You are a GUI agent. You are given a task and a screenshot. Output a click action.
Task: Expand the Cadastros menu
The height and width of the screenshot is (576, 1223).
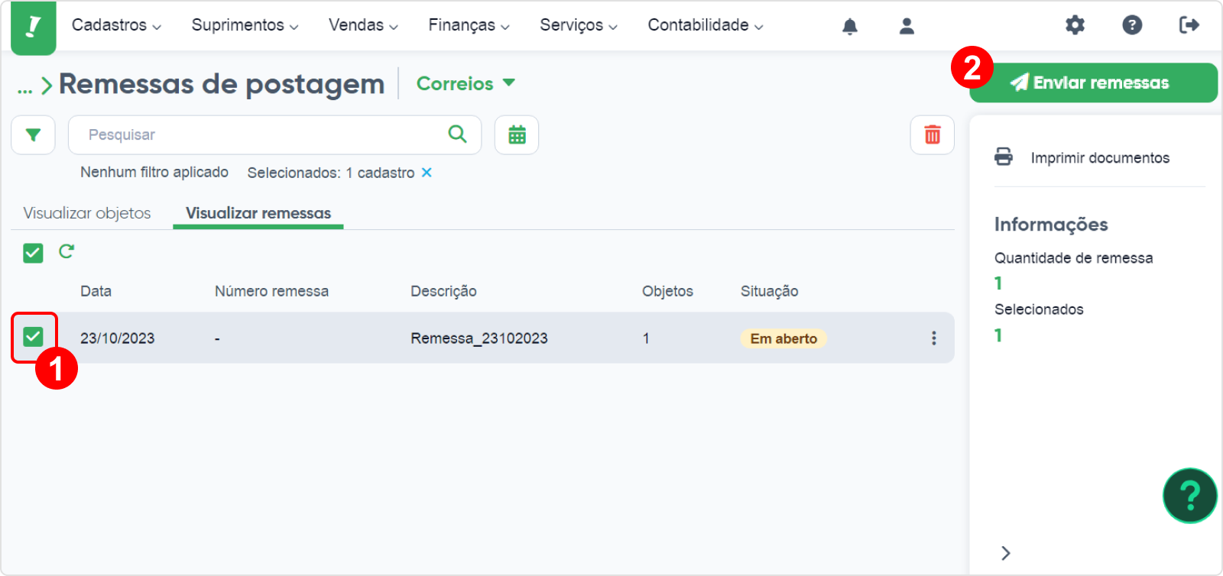tap(116, 25)
